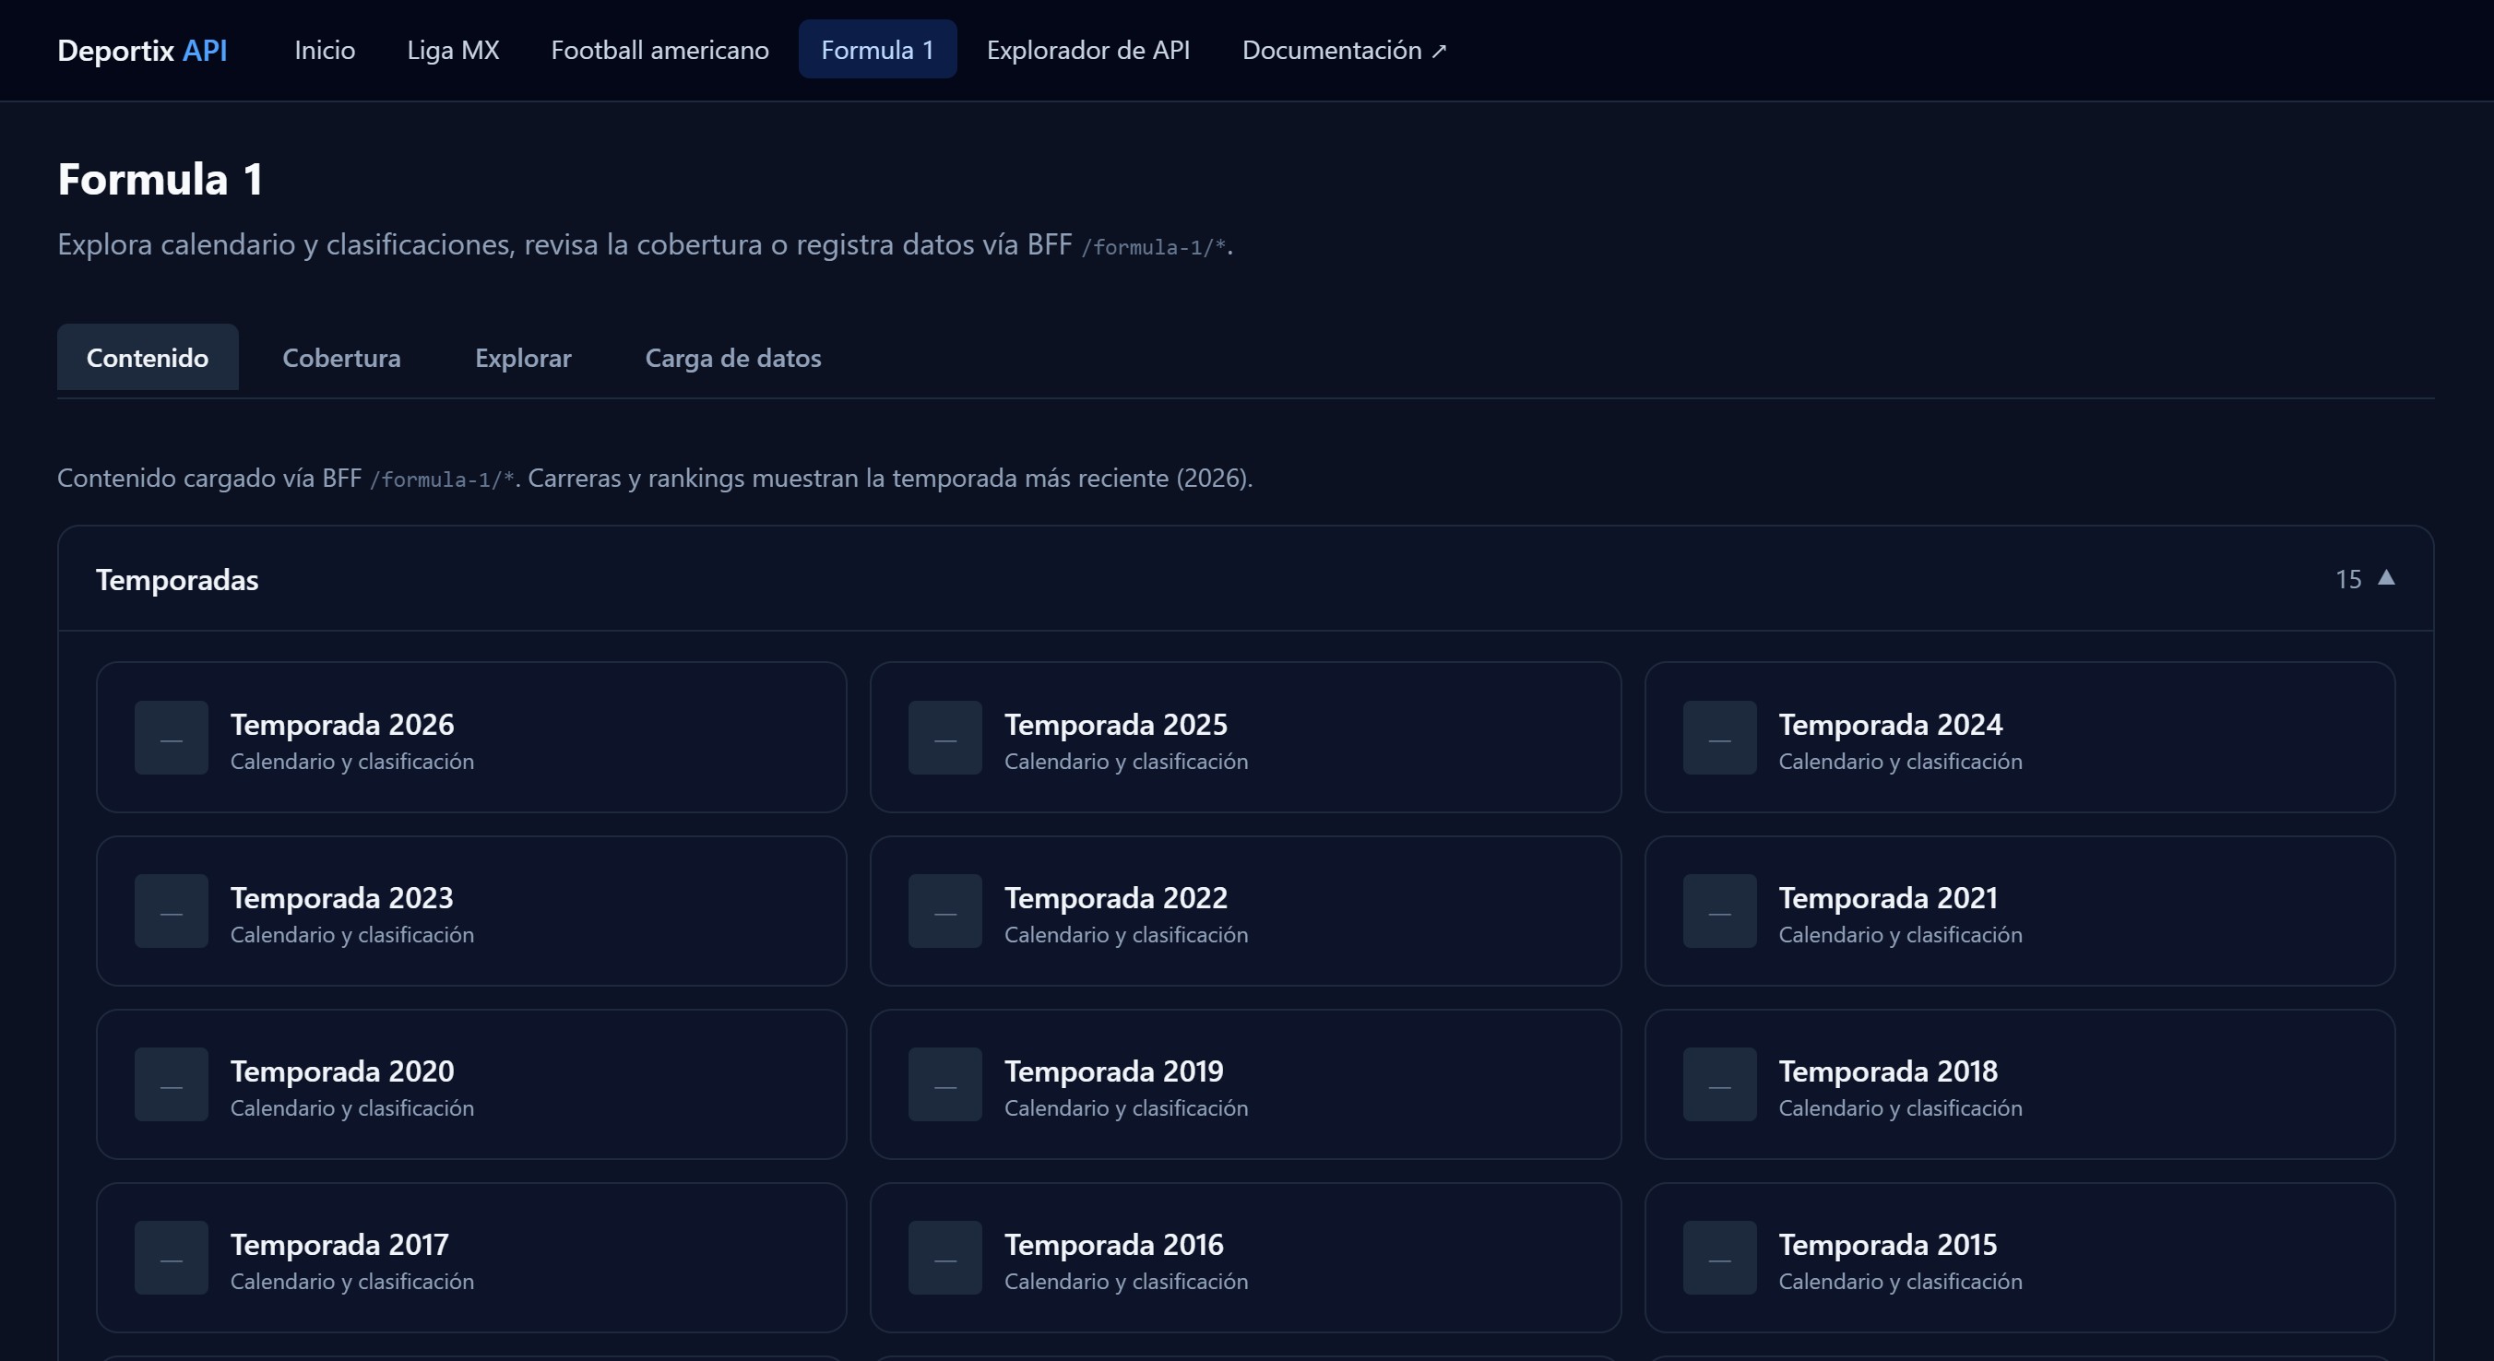Viewport: 2494px width, 1361px height.
Task: Select the Formula 1 nav item
Action: 877,50
